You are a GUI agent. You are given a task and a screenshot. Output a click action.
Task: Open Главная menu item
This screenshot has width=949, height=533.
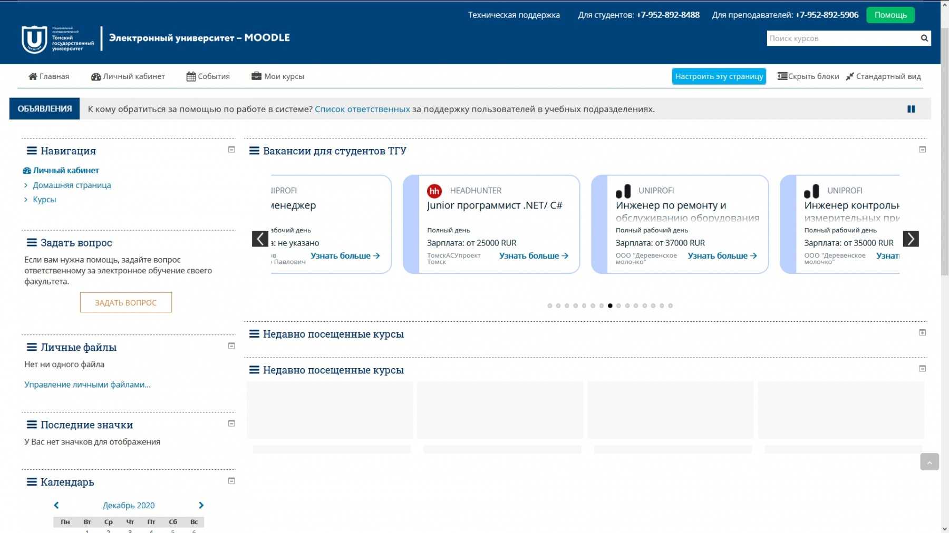pos(49,76)
